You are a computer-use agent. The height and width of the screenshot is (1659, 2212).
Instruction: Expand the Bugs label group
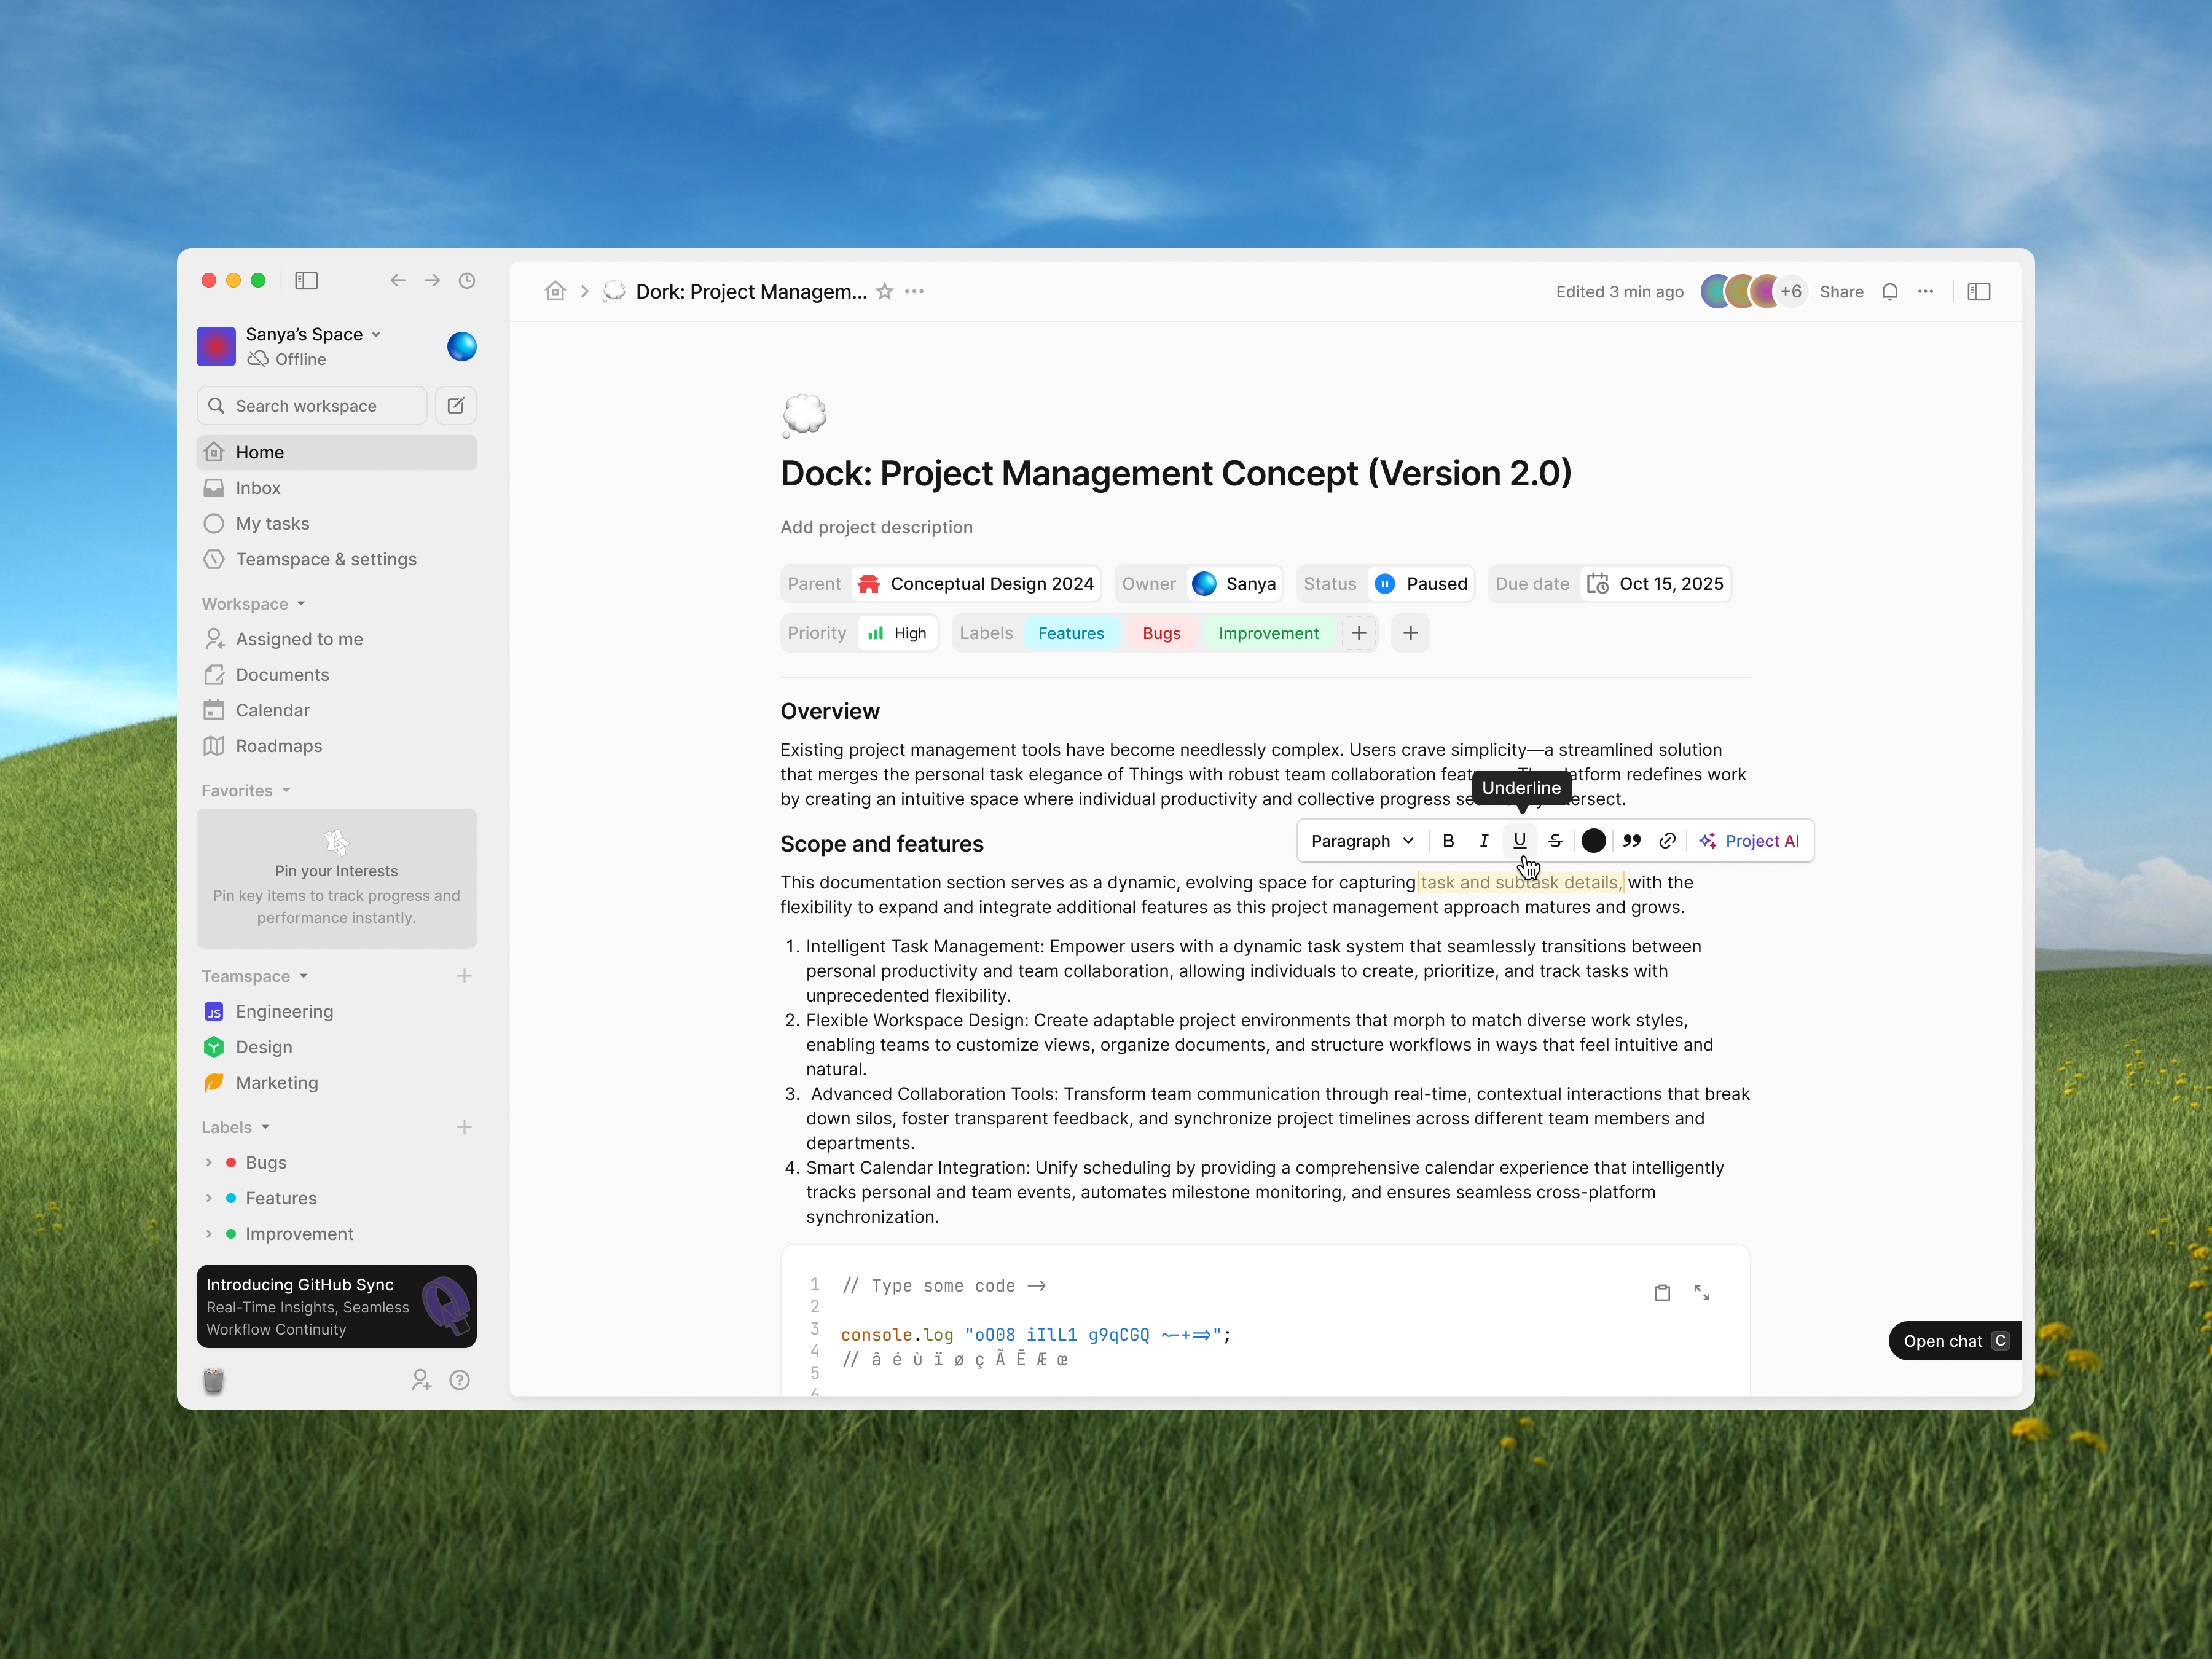pyautogui.click(x=209, y=1162)
